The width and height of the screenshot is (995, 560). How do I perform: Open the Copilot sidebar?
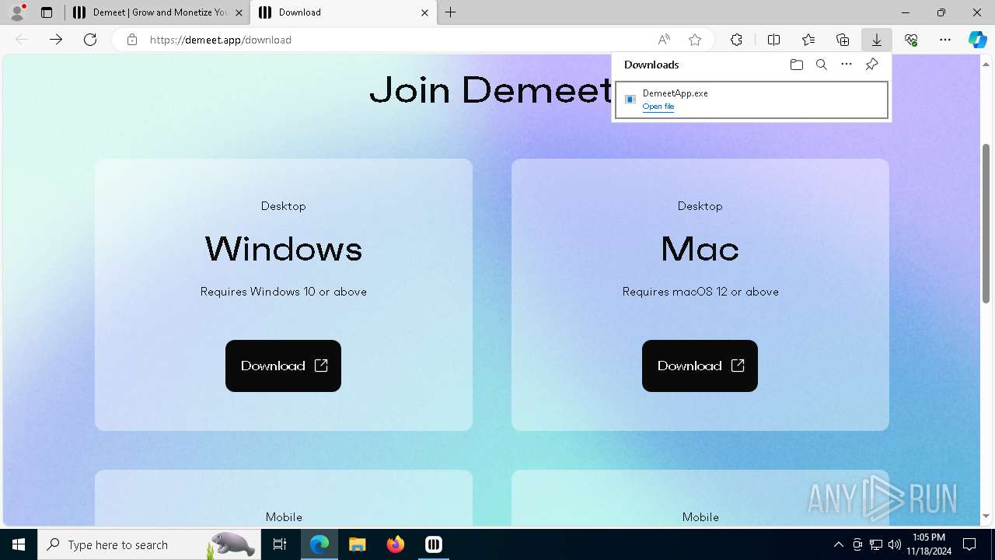[977, 40]
